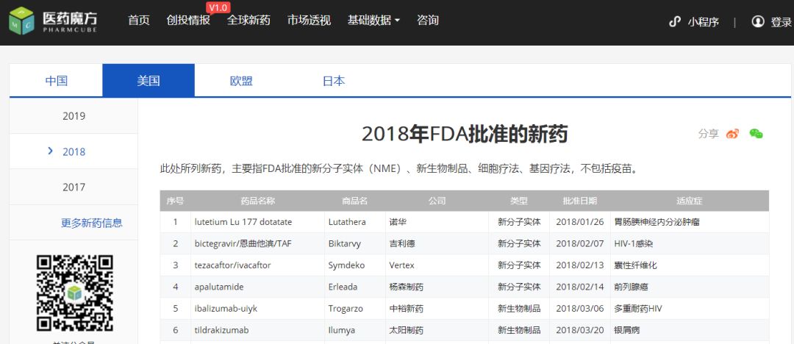Click the user login avatar icon
The image size is (794, 344).
point(757,22)
